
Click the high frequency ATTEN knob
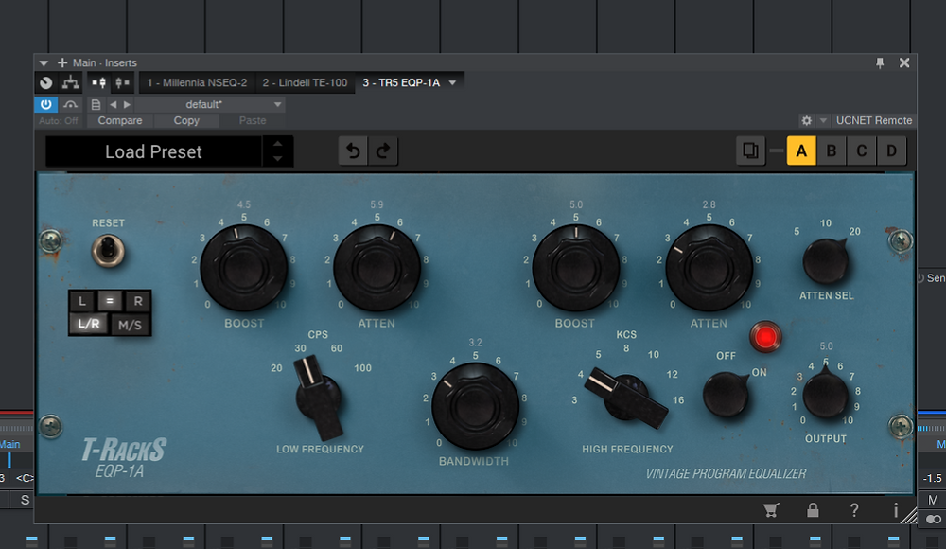[709, 268]
